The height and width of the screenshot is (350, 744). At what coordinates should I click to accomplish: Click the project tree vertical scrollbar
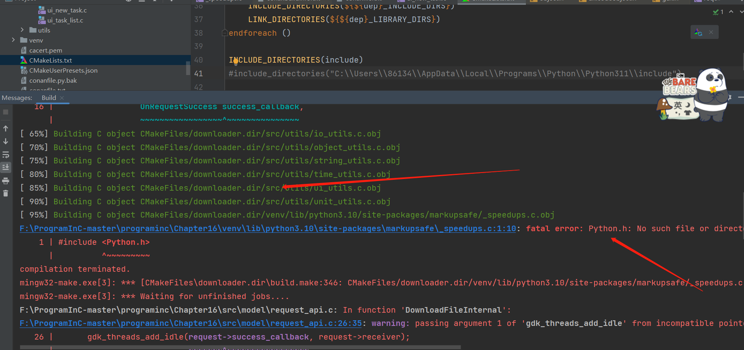[188, 68]
